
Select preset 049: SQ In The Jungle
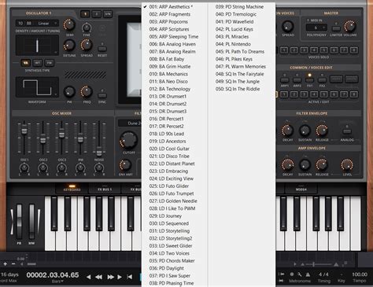pos(238,81)
